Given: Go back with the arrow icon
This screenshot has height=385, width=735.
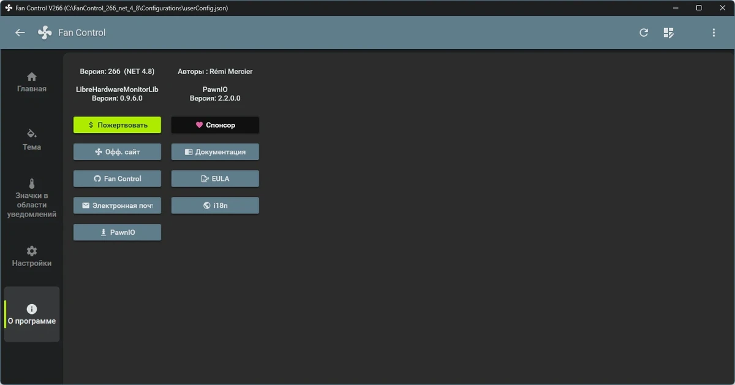Looking at the screenshot, I should click(20, 32).
